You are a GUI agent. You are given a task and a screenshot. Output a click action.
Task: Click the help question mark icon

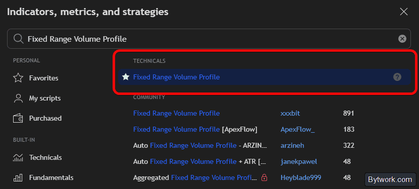(397, 77)
